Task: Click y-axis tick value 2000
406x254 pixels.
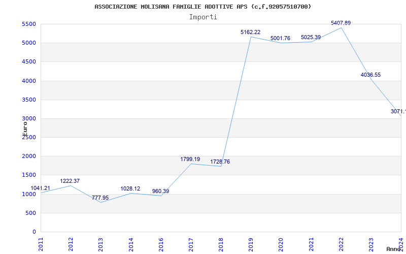Action: 29,156
